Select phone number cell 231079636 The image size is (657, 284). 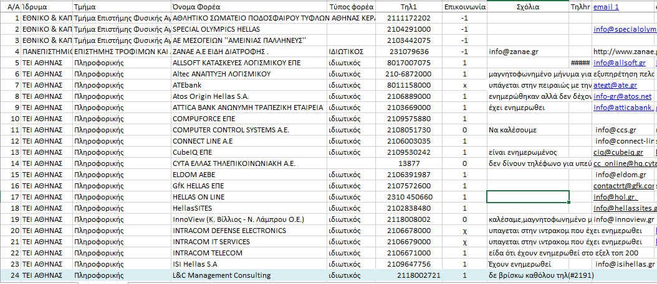(x=410, y=52)
